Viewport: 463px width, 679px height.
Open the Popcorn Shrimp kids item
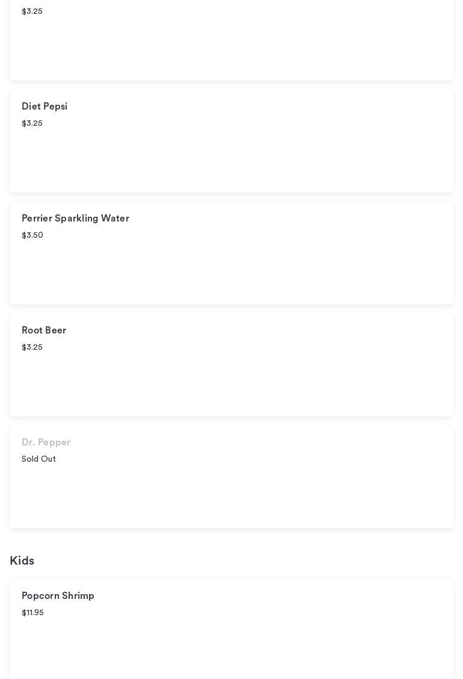[x=58, y=596]
